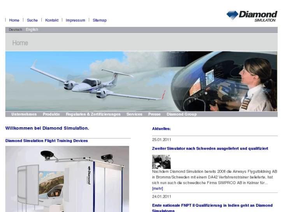This screenshot has width=283, height=212.
Task: Open the Unternehmen menu
Action: tap(24, 114)
